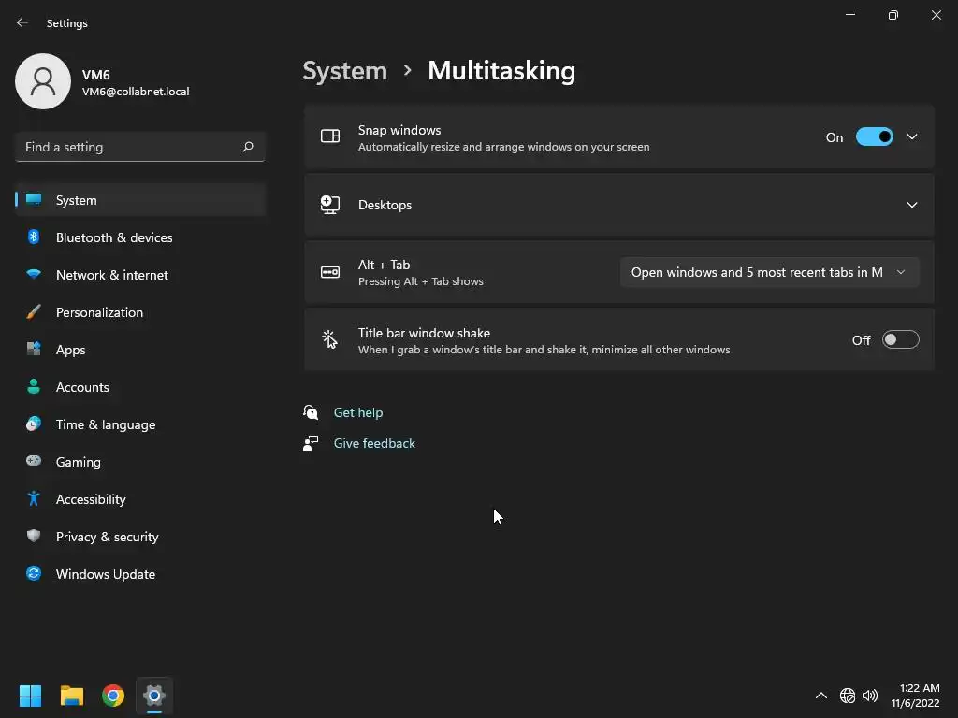Click the Bluetooth & devices icon

(34, 237)
